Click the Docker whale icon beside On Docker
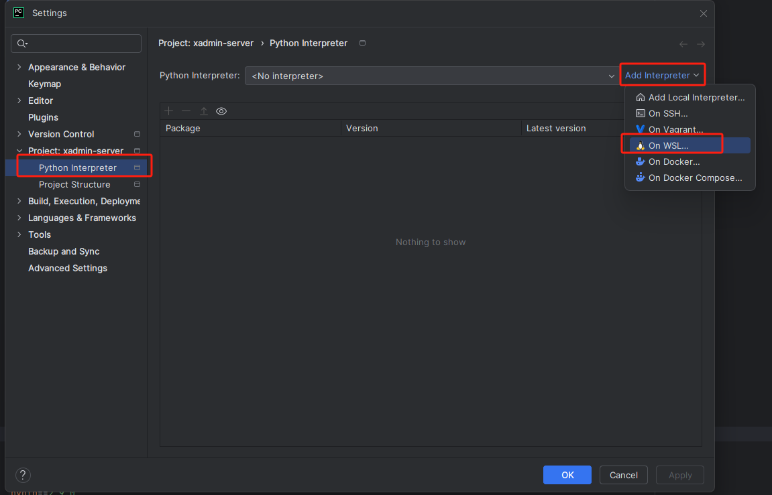Screen dimensions: 772x495 pyautogui.click(x=640, y=161)
